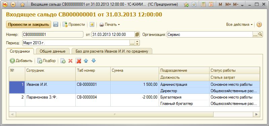This screenshot has height=126, width=269.
Task: Click horizontal scrollbar left arrow
Action: click(x=12, y=114)
